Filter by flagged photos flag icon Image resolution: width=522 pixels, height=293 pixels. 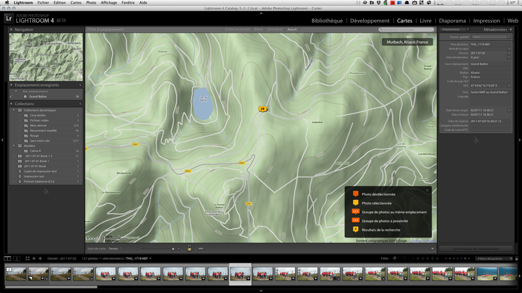click(x=395, y=258)
